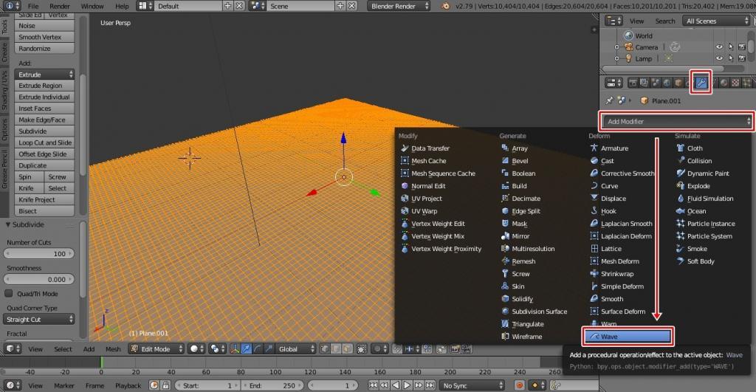The image size is (756, 392).
Task: Toggle Lamp visibility eye in outliner
Action: pyautogui.click(x=719, y=58)
